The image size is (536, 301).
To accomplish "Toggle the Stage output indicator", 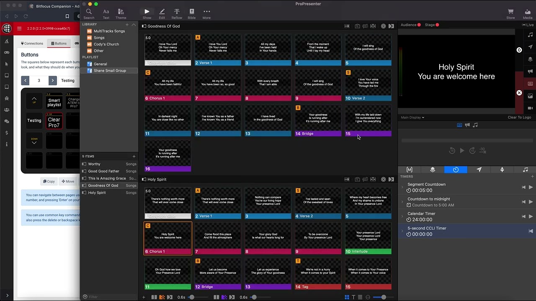I will (432, 25).
